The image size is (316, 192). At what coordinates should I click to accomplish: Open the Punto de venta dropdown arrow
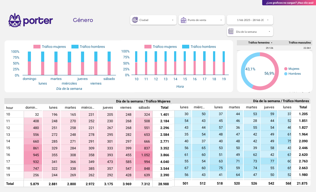point(221,20)
